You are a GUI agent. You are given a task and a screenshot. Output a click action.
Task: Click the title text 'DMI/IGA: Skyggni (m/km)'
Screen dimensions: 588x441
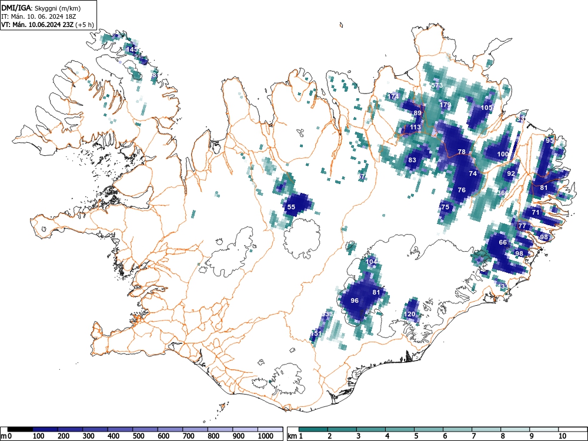41,8
